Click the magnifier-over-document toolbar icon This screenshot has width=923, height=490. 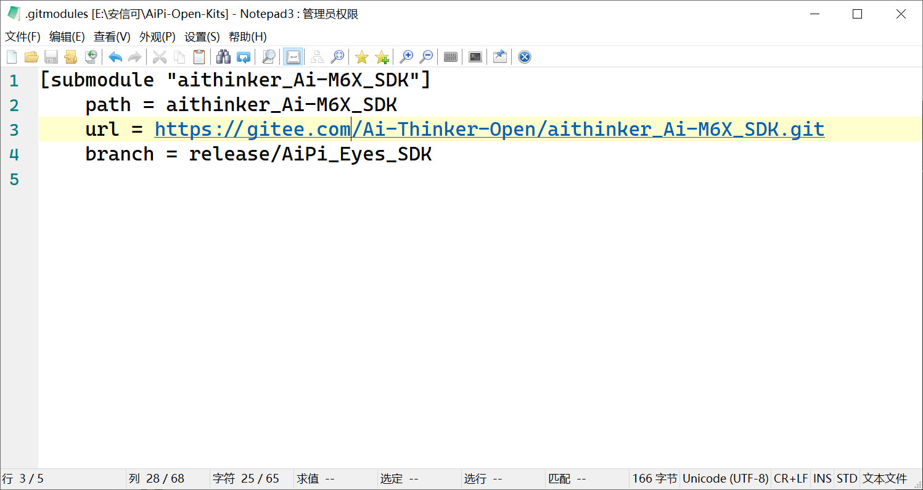(x=268, y=57)
